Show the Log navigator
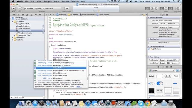Viewport: 192px width, 108px height. [x=40, y=15]
